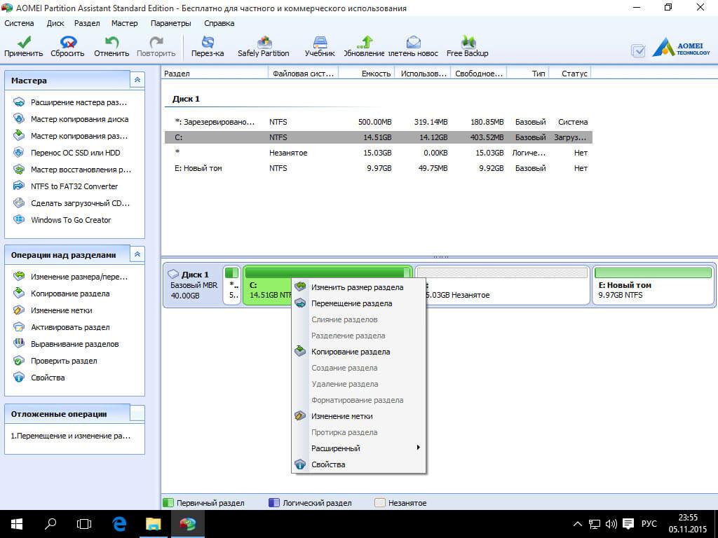Open the Система menu
This screenshot has height=538, width=718.
pyautogui.click(x=19, y=23)
